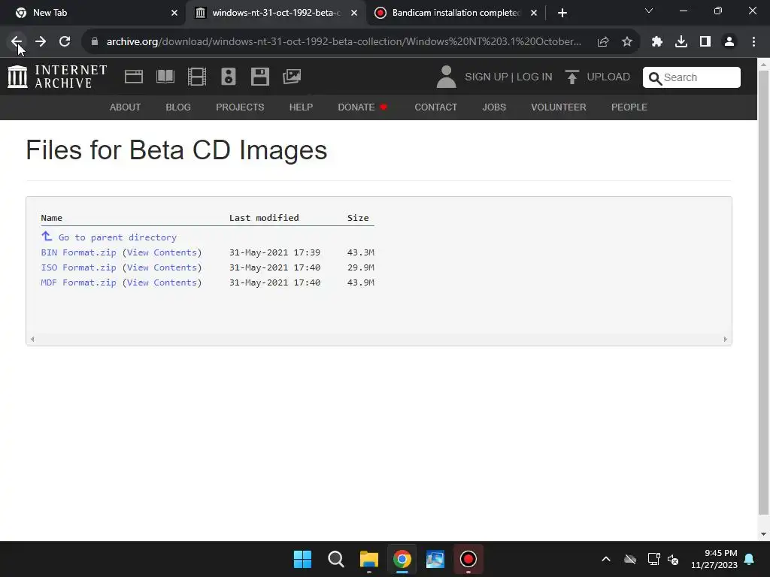Click the file list's right scroll arrow
This screenshot has width=770, height=577.
pyautogui.click(x=726, y=339)
